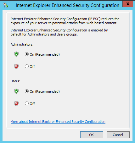135x143 pixels.
Task: Open More about Internet Explorer Enhanced Security link
Action: (x=58, y=122)
